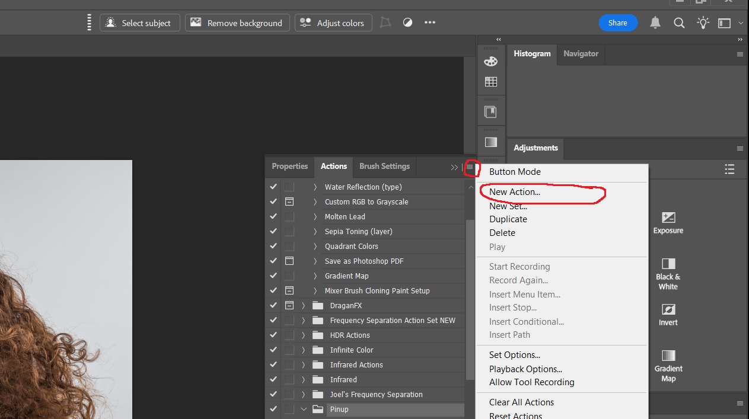Click the Share button

617,23
